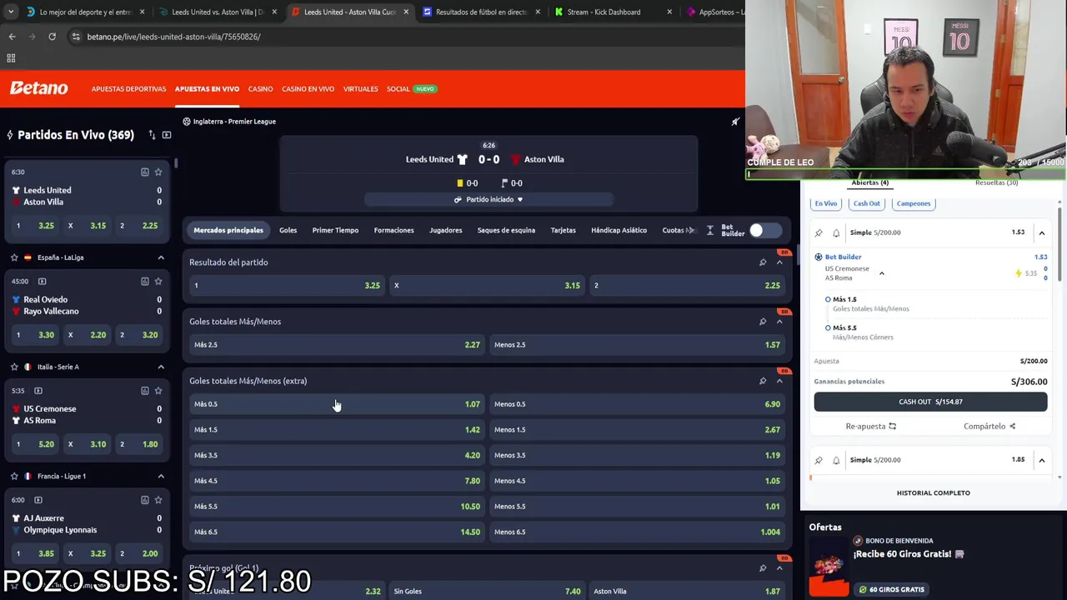The image size is (1067, 600).
Task: Collapse the first Simple bet with 1.53 odds
Action: (1041, 232)
